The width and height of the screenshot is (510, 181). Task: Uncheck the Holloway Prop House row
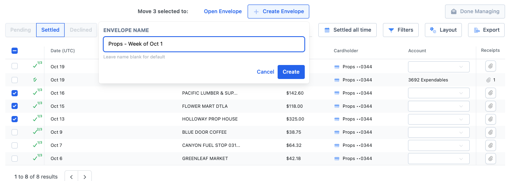click(14, 119)
